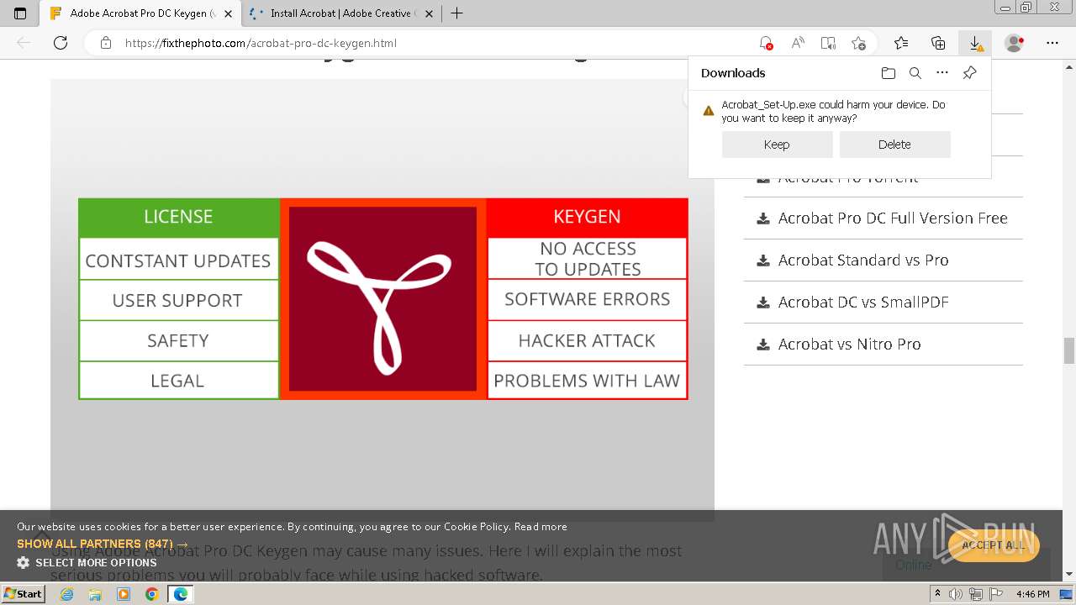Launch Google Chrome from taskbar
Viewport: 1076px width, 605px height.
pyautogui.click(x=151, y=594)
